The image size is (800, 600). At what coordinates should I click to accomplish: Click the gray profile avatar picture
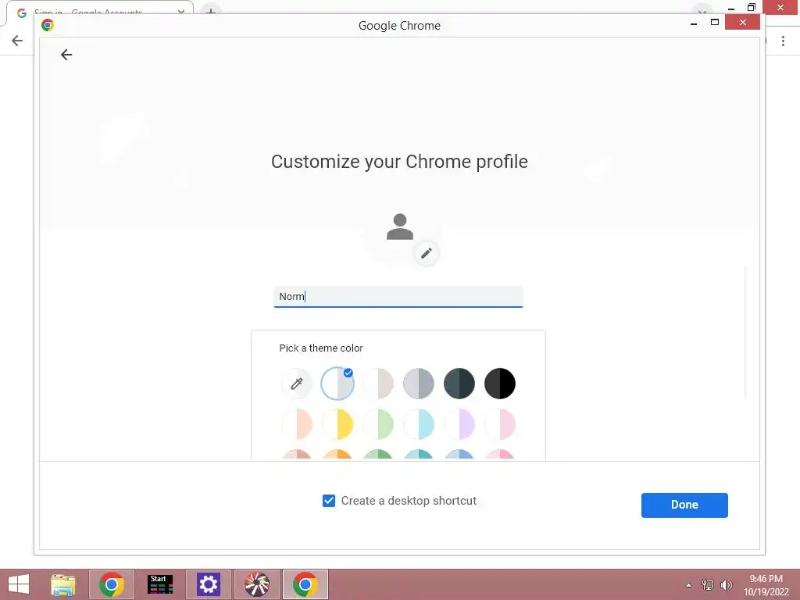tap(399, 227)
